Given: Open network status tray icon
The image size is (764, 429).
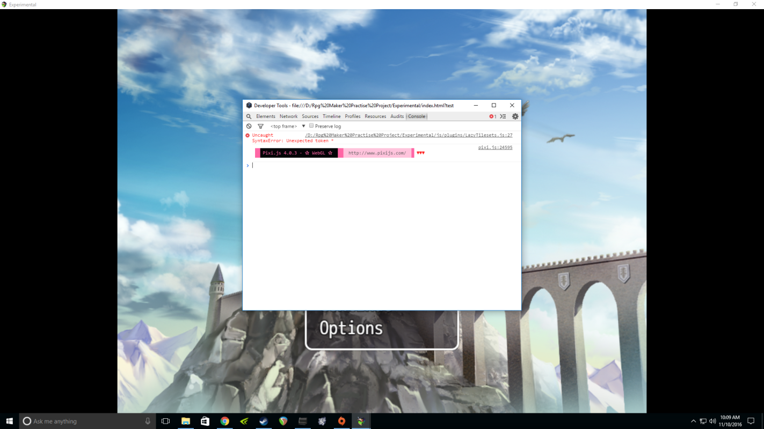Looking at the screenshot, I should [703, 421].
